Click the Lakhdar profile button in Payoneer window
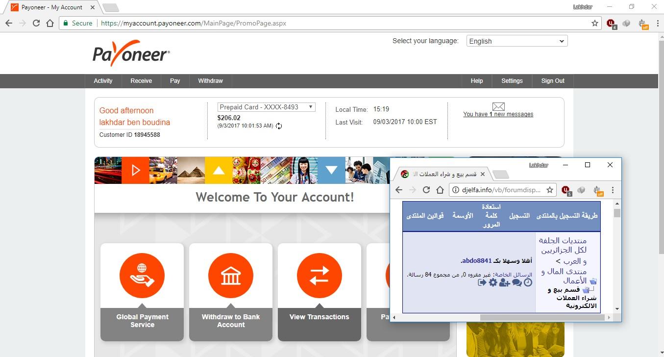The height and width of the screenshot is (357, 664). pos(583,7)
